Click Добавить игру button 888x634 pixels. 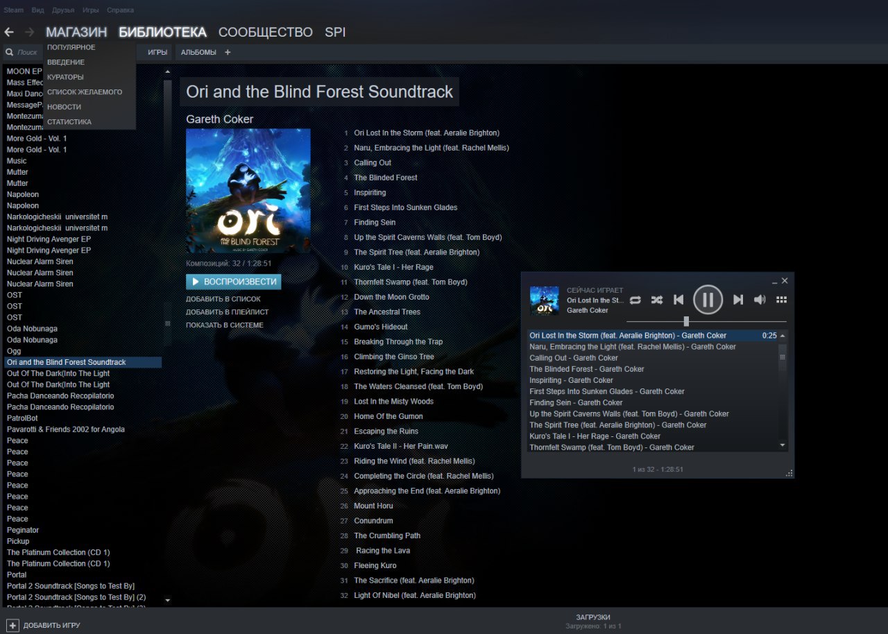43,625
